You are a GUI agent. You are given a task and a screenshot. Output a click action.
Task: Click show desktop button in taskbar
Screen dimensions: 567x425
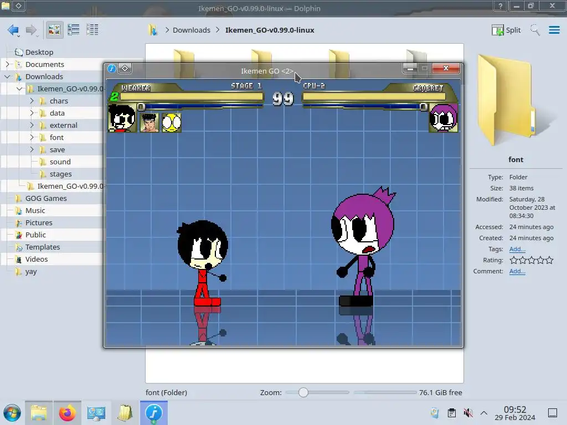553,413
